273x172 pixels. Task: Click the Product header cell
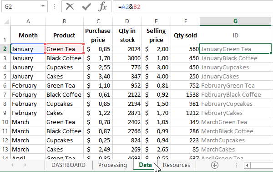click(65, 35)
